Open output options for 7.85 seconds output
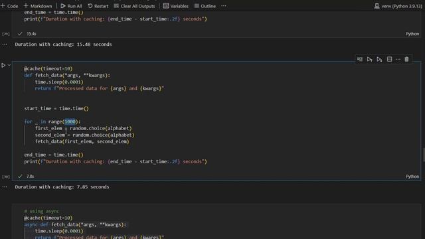 pos(5,187)
